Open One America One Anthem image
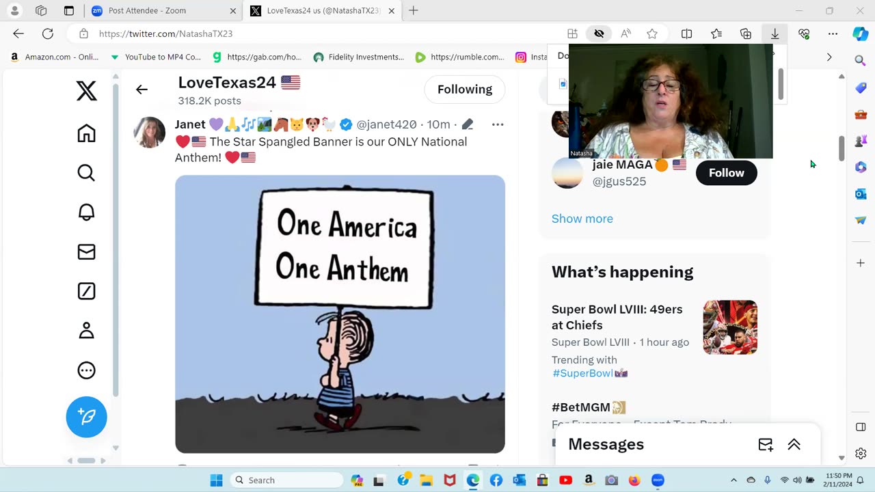 [340, 314]
